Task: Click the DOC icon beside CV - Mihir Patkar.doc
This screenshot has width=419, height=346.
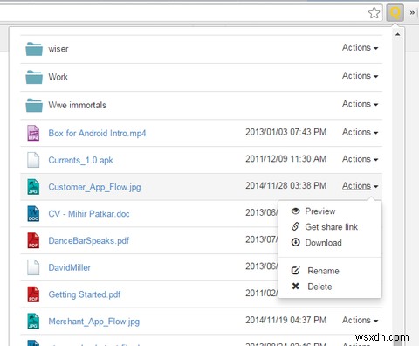Action: [33, 213]
